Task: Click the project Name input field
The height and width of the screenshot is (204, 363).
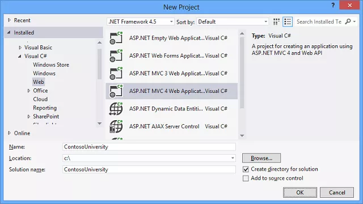Action: pos(149,147)
